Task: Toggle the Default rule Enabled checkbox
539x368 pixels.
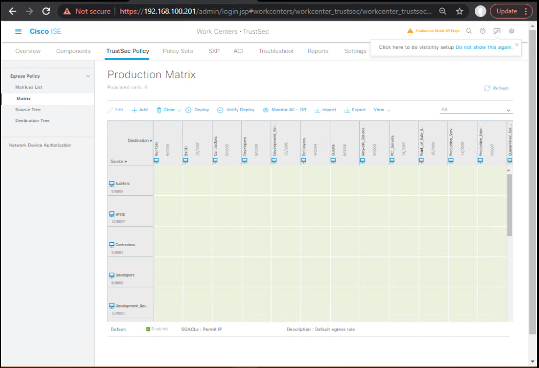Action: [x=148, y=329]
